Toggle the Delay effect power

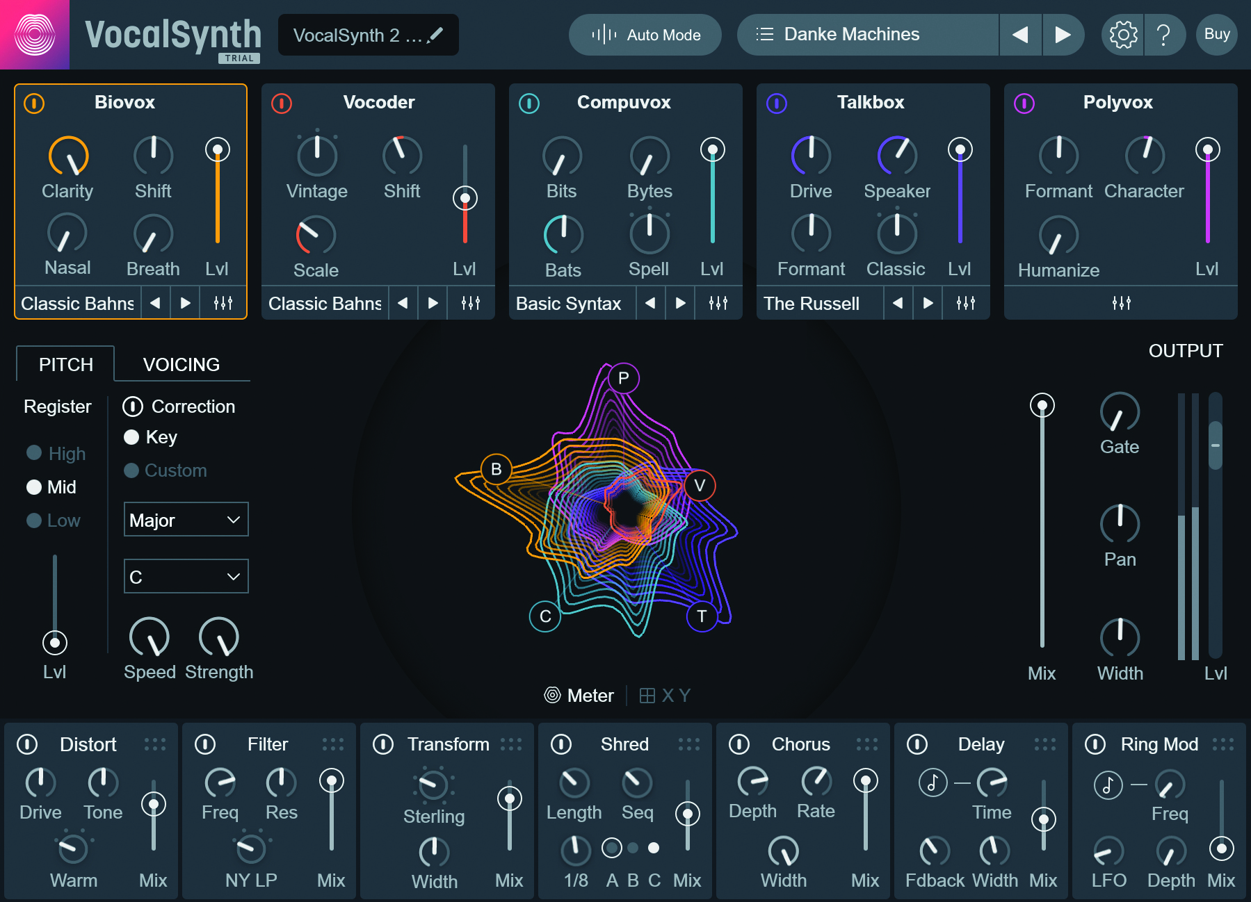pos(917,744)
